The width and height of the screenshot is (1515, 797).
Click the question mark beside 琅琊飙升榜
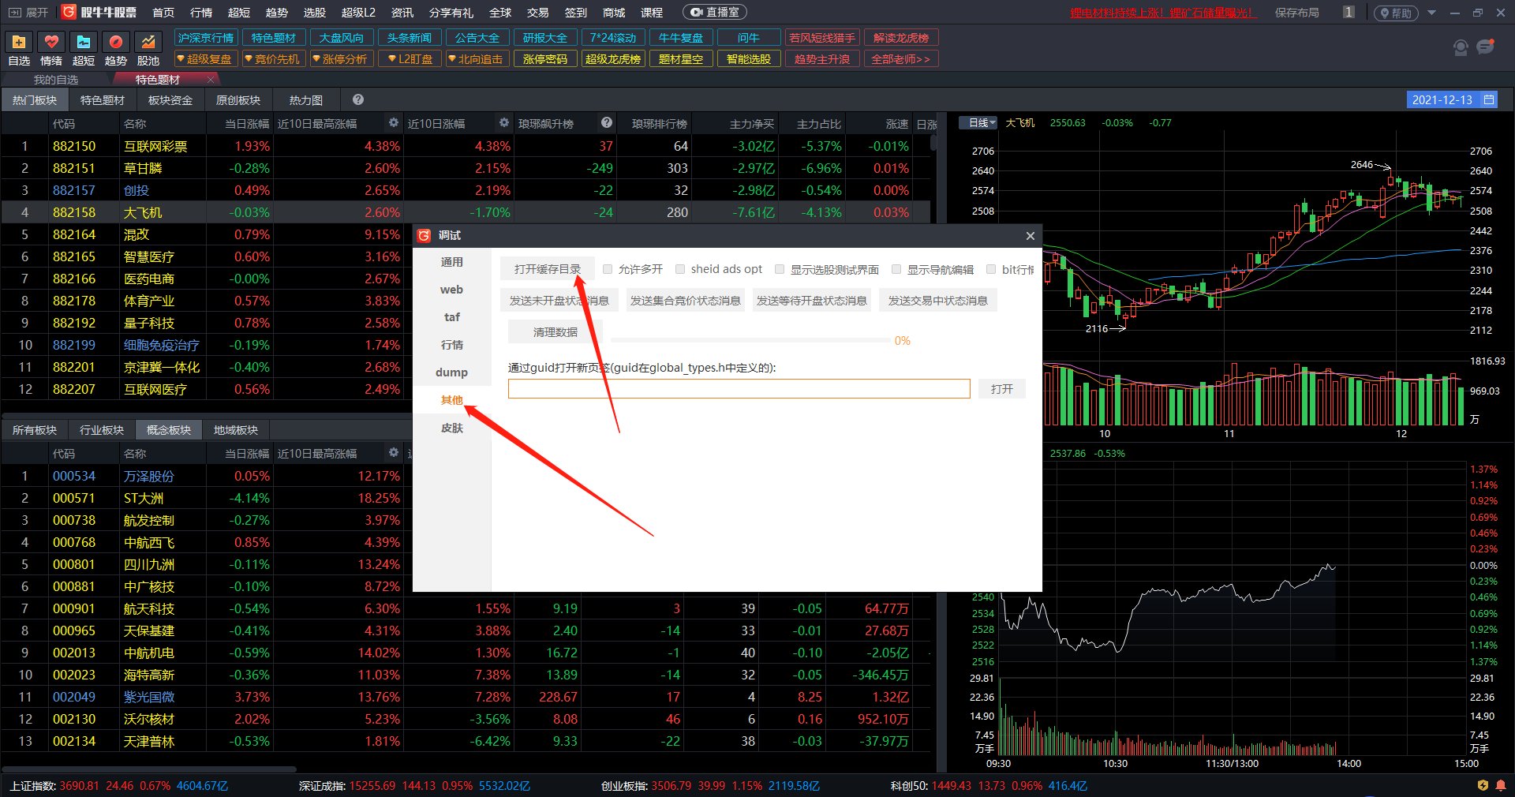[x=607, y=122]
